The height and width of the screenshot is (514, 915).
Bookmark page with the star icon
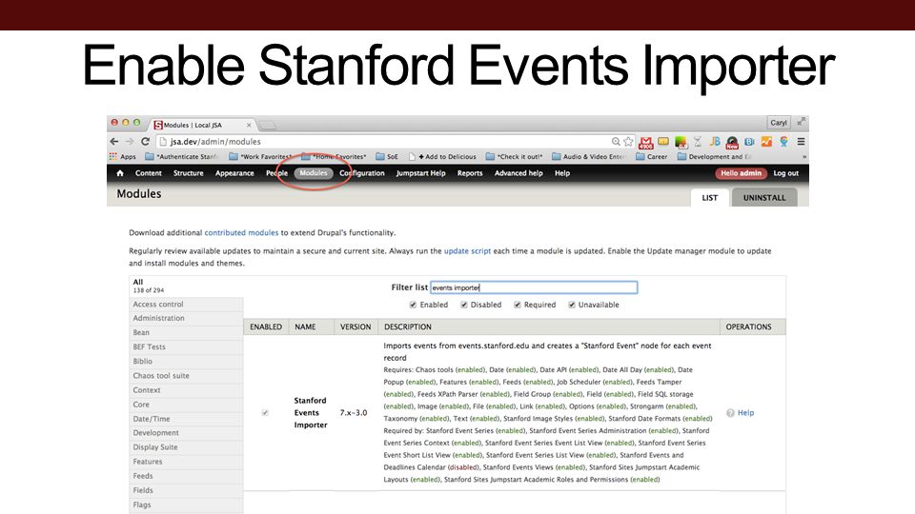(628, 142)
